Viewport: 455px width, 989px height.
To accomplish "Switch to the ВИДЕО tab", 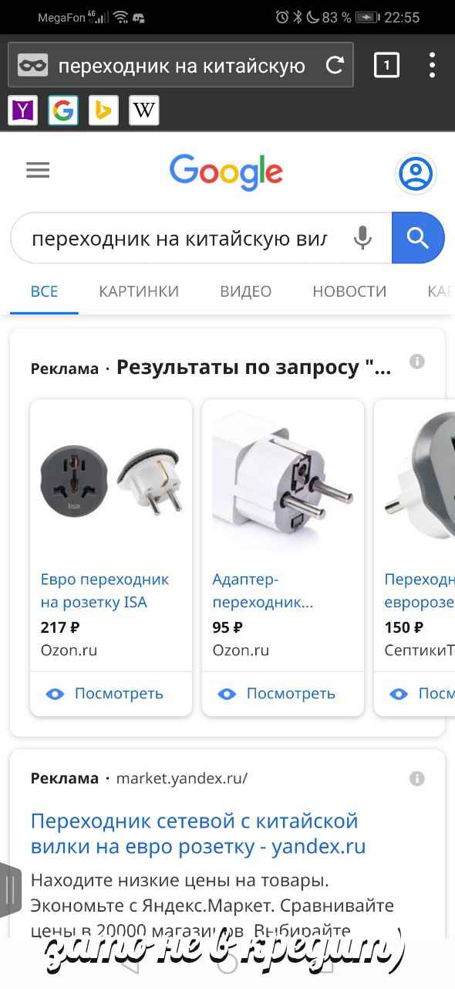I will 246,291.
